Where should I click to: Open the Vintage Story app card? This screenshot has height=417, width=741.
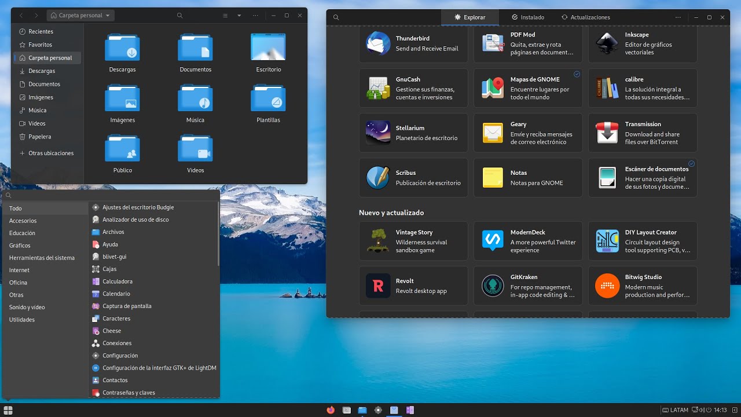(413, 241)
